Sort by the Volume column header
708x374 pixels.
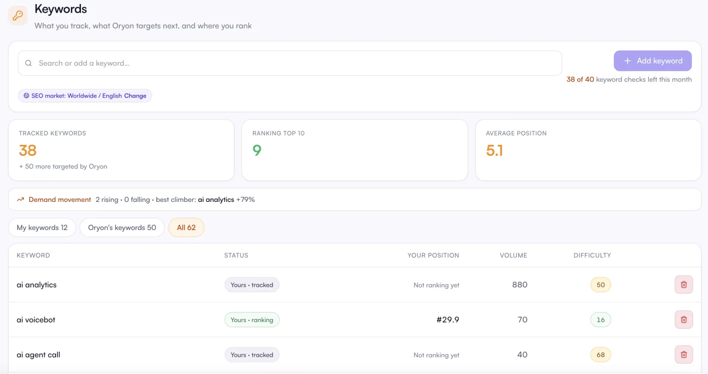click(513, 255)
